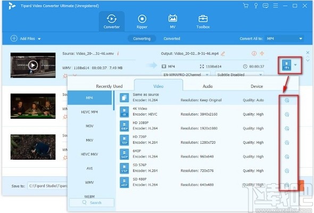Click the Add Files button label
Image resolution: width=314 pixels, height=213 pixels.
tap(28, 38)
